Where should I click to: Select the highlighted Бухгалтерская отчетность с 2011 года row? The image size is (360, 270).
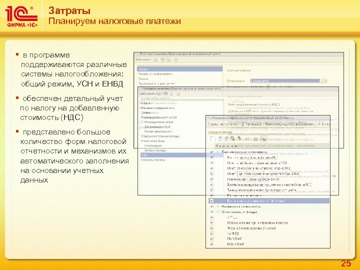tap(269, 201)
